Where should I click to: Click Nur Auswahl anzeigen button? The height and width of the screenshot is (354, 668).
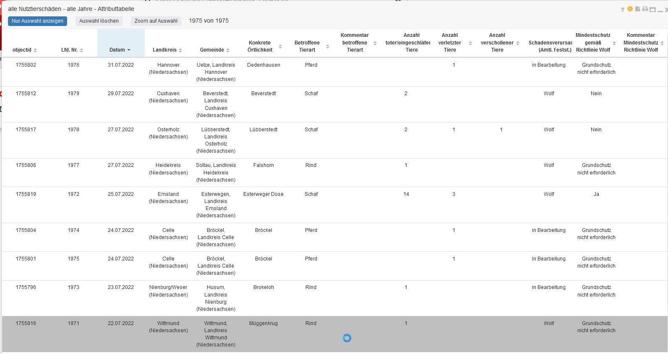pos(37,21)
